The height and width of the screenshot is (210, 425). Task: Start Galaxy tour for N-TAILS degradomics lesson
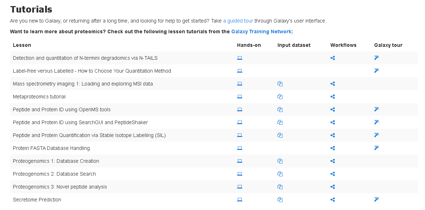click(376, 58)
